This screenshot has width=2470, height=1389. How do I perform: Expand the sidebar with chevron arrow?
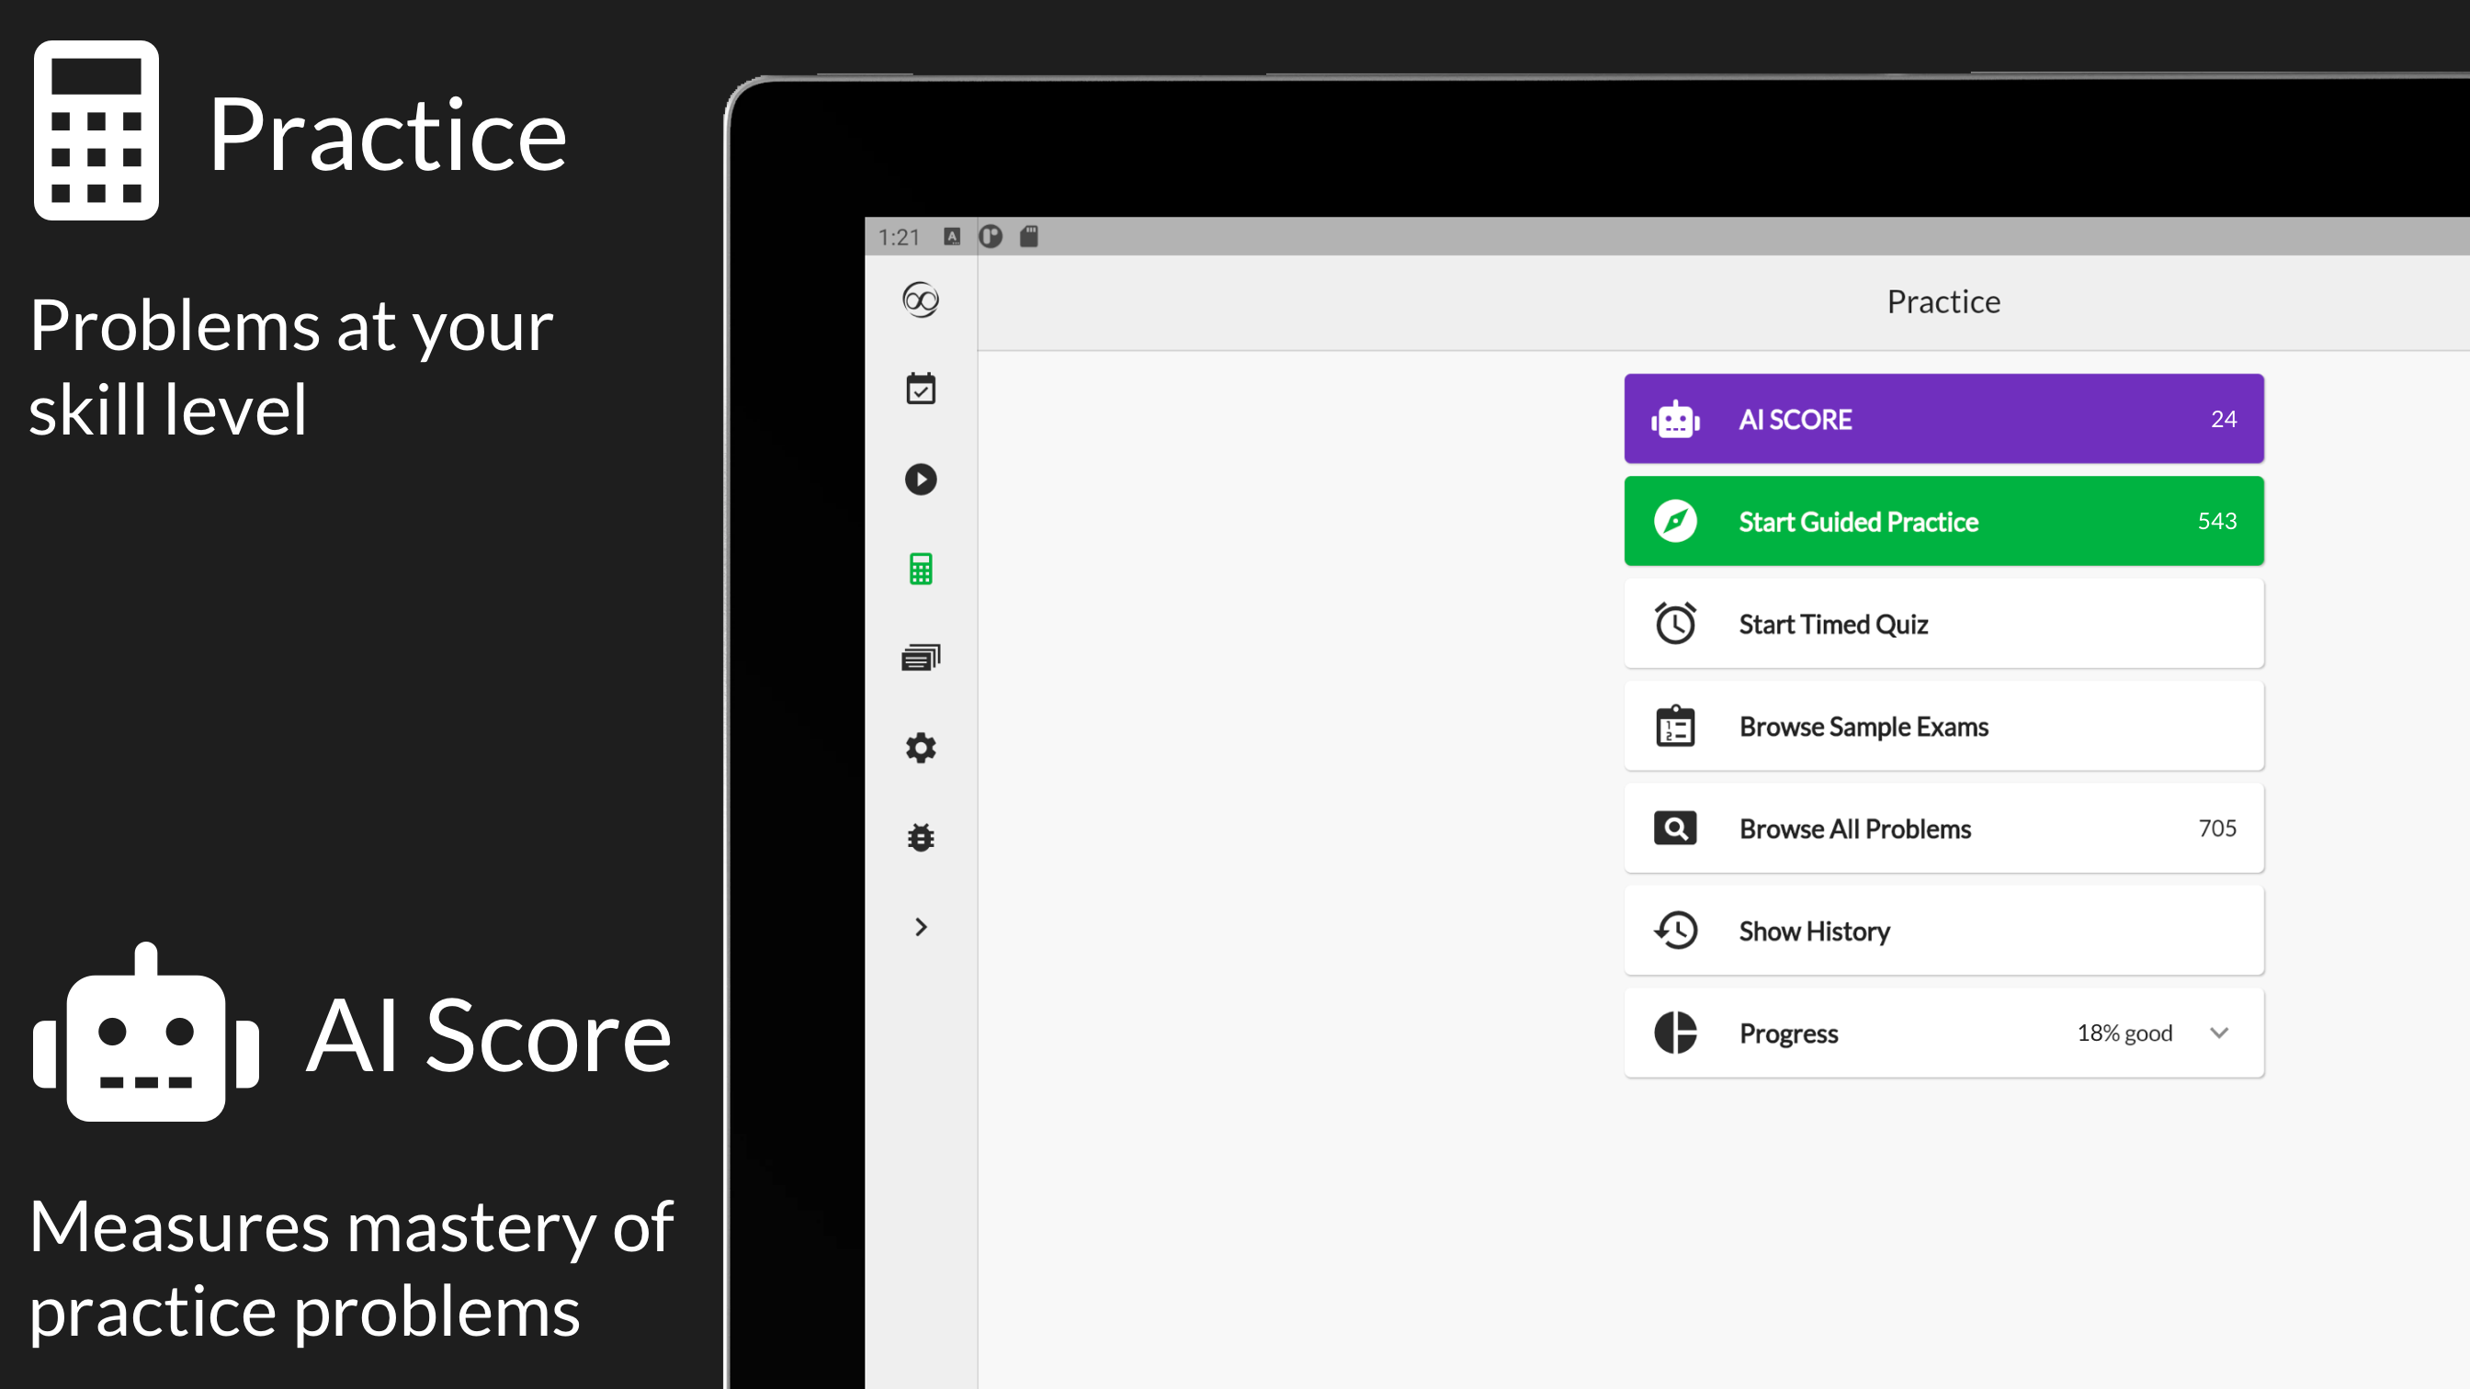(x=921, y=927)
